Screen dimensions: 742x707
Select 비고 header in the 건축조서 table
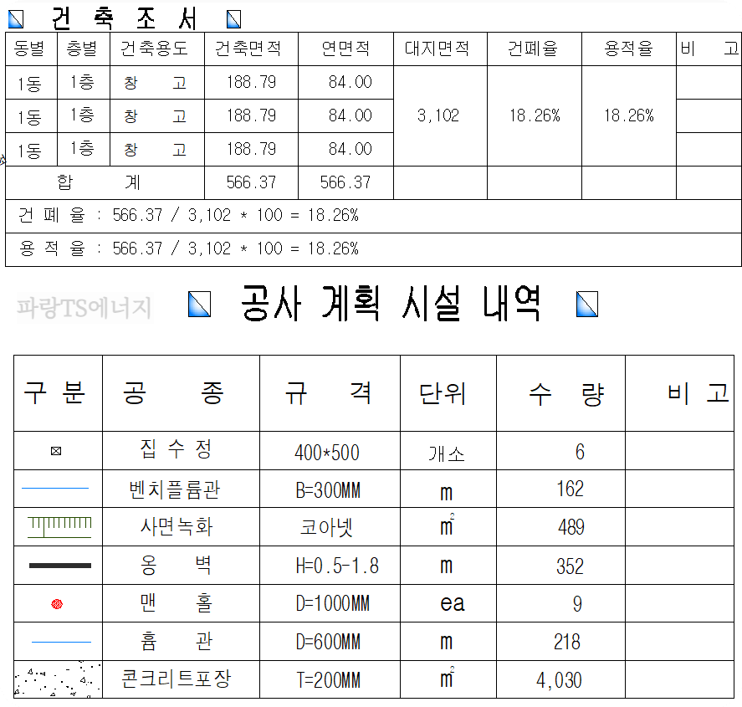click(x=709, y=49)
